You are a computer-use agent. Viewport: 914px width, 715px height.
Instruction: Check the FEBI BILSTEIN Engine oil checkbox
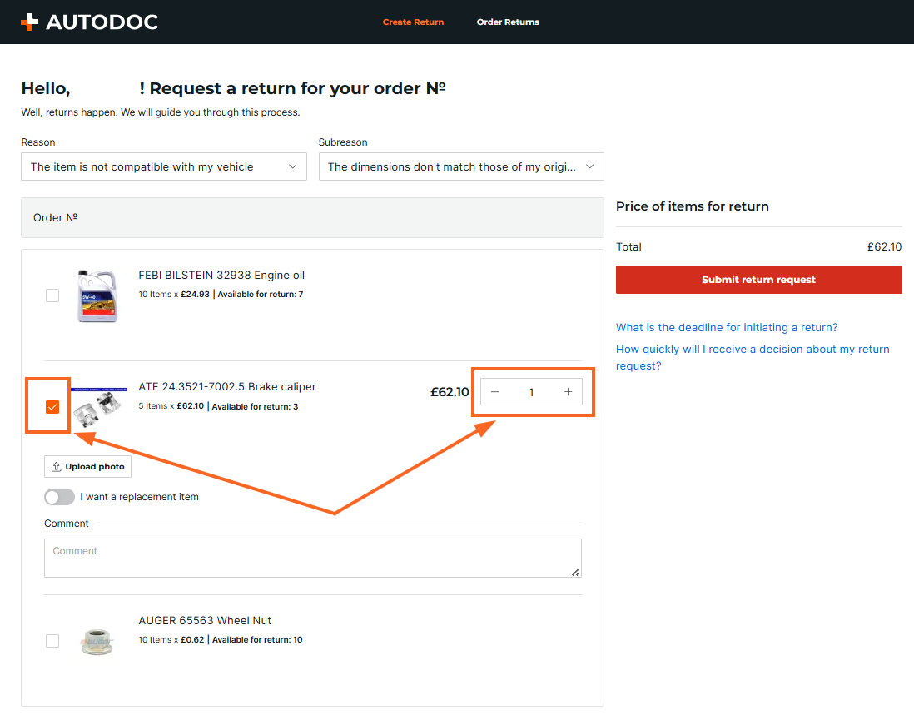point(52,295)
